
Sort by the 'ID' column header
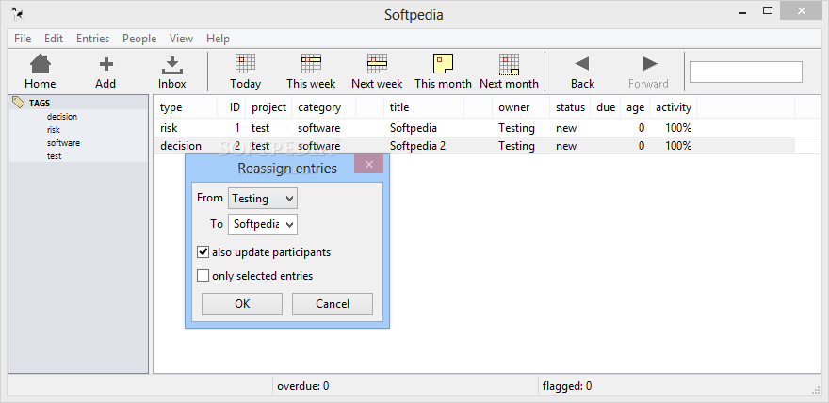tap(232, 107)
